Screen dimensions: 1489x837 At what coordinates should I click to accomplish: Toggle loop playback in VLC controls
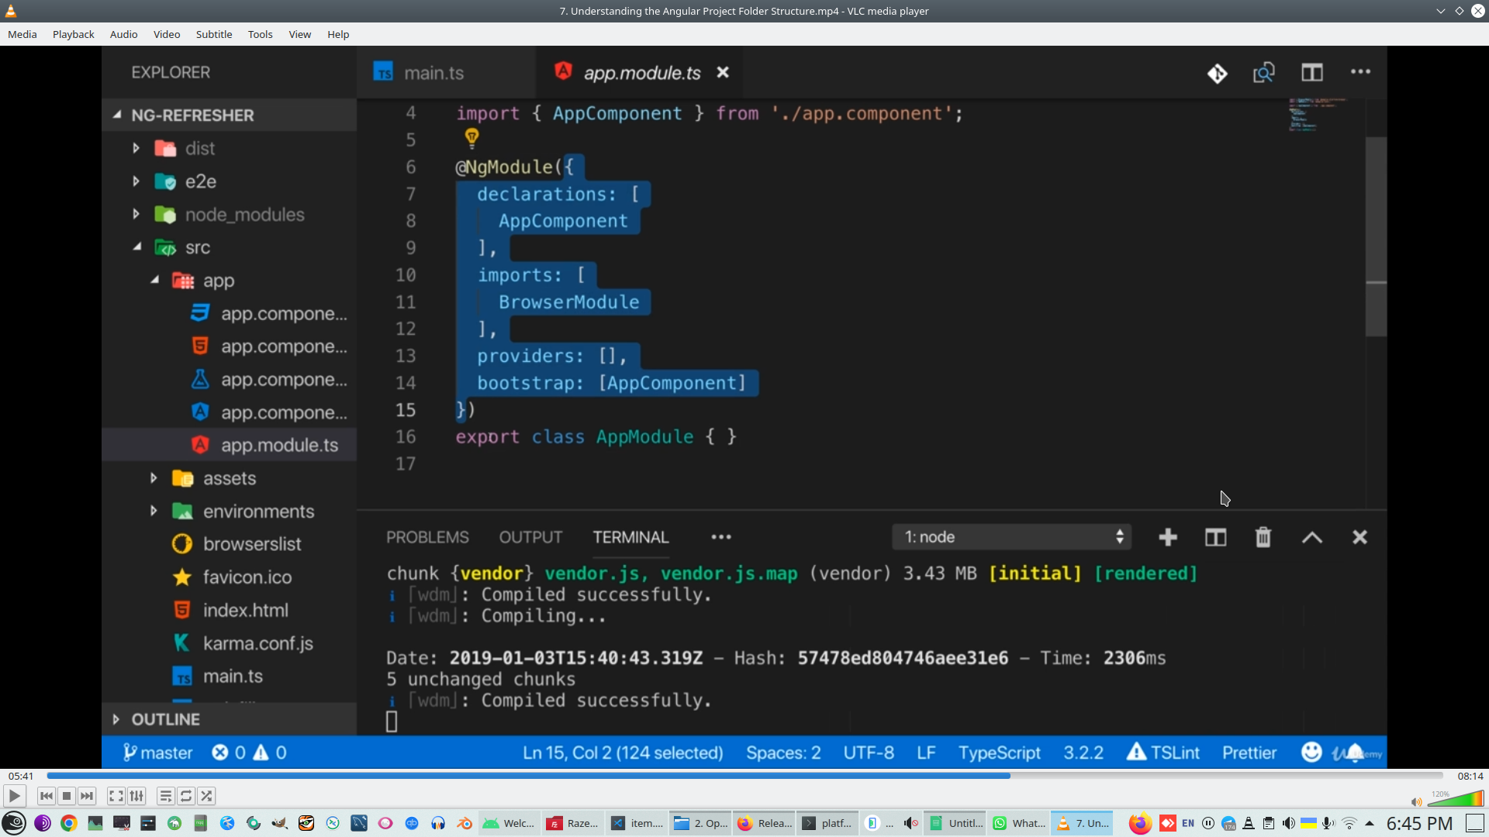[x=186, y=796]
